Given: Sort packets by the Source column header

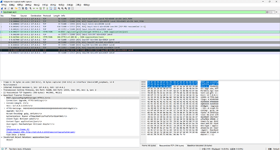Looking at the screenshot, I should tap(24, 16).
